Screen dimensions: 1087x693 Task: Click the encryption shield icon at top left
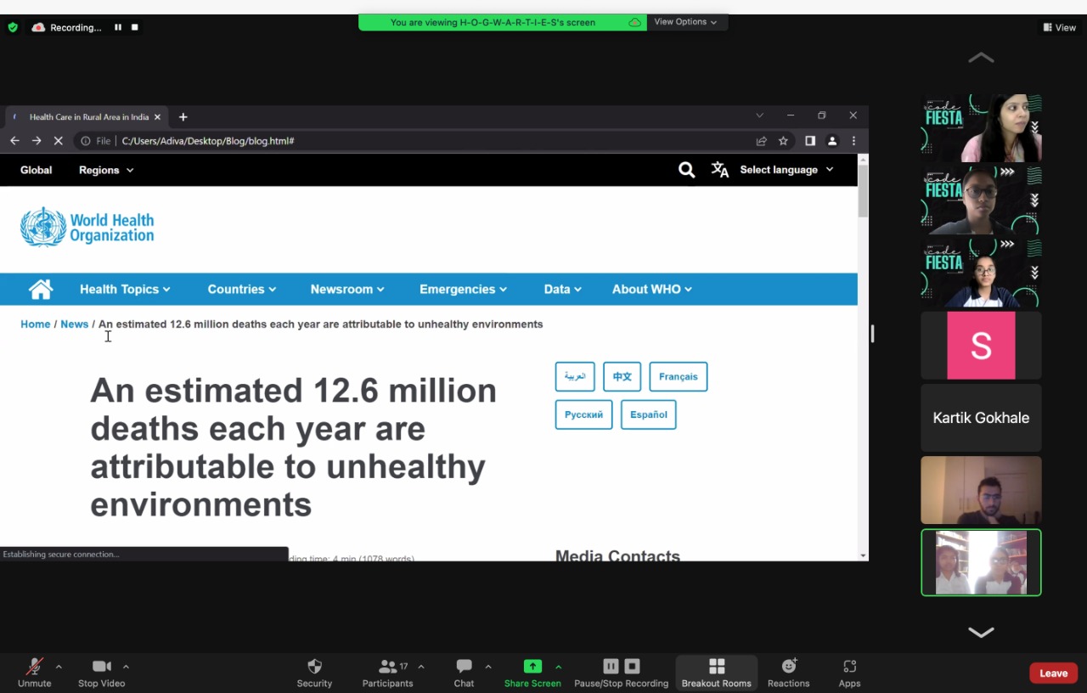pos(13,27)
